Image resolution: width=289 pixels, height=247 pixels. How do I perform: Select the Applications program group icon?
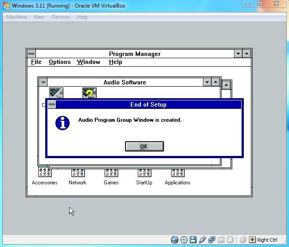[x=177, y=173]
